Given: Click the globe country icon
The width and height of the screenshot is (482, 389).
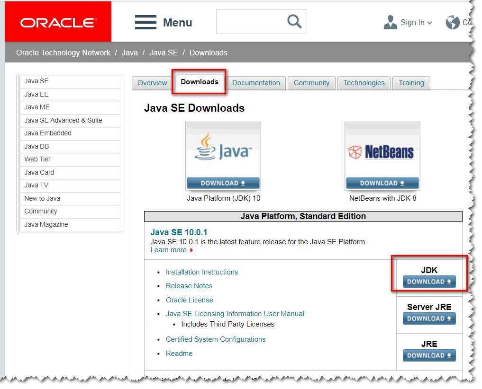Looking at the screenshot, I should pos(453,22).
